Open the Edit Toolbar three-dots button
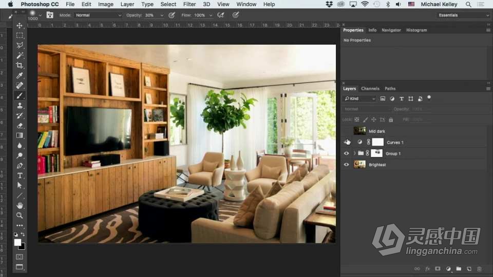 pos(20,226)
